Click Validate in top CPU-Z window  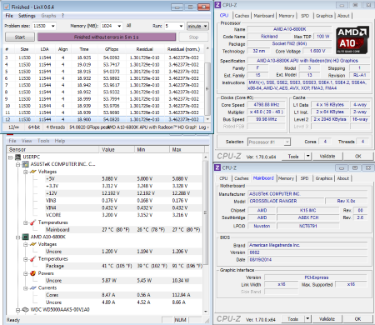pos(327,157)
